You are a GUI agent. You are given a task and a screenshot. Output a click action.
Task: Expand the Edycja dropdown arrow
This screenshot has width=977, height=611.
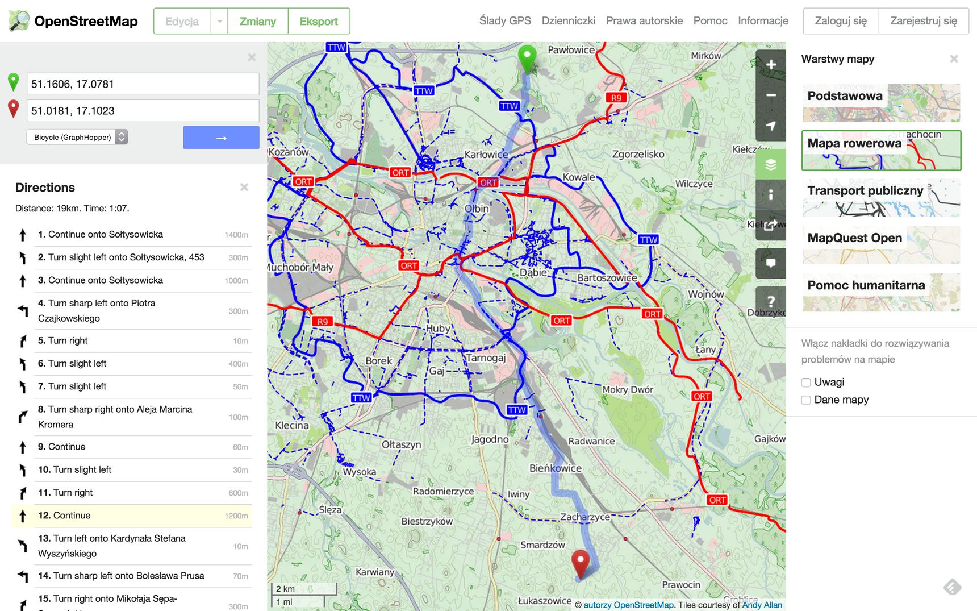point(219,22)
